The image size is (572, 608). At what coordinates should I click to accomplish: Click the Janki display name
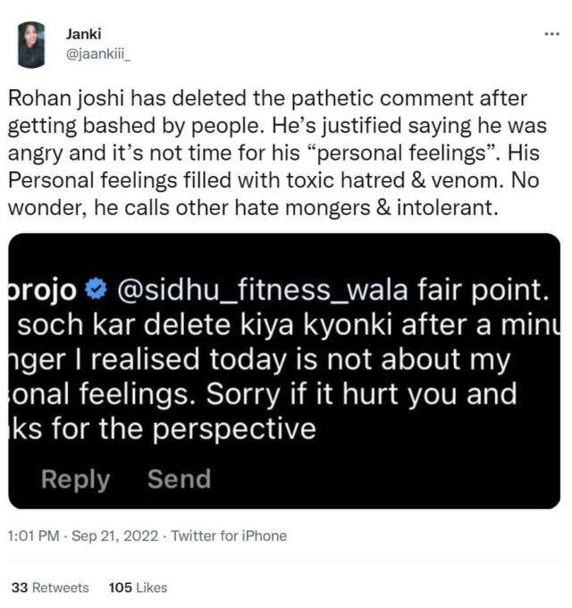point(83,34)
